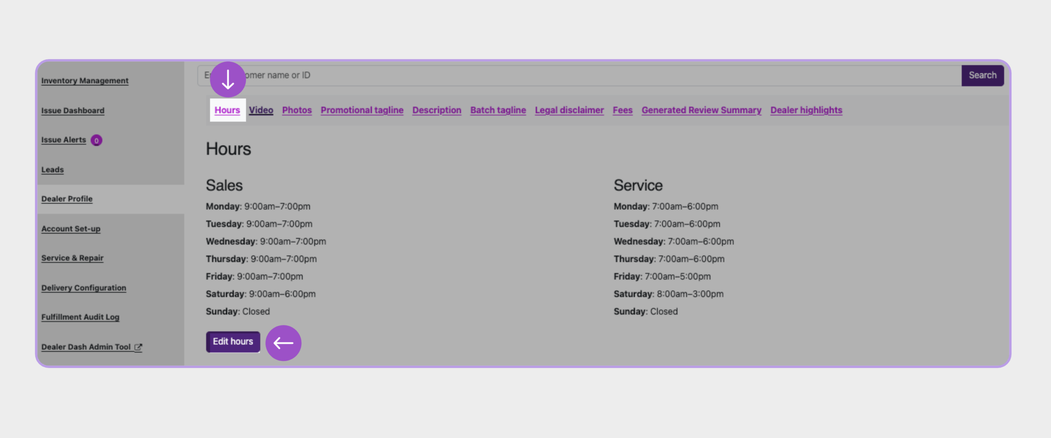The image size is (1051, 438).
Task: Click the Issue Alerts count badge
Action: click(96, 141)
